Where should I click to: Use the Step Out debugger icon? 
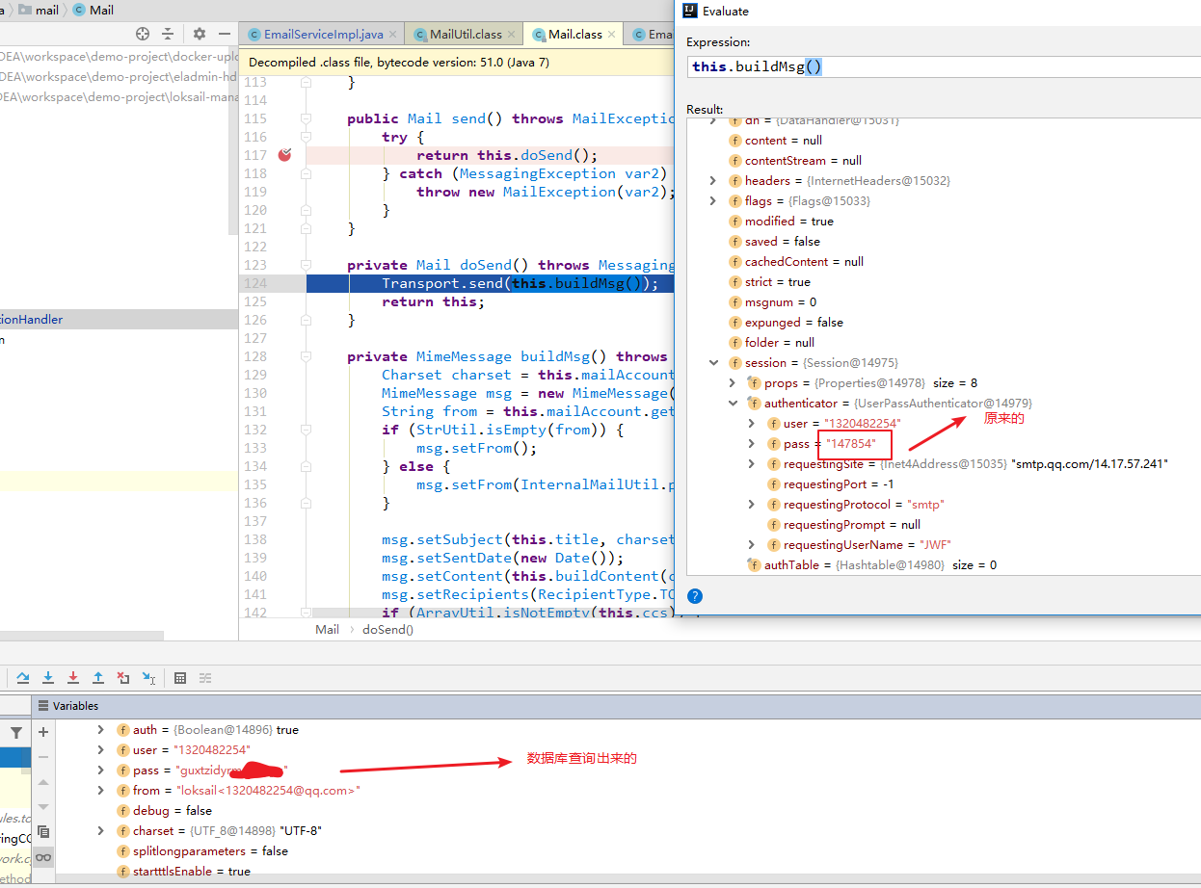pos(98,677)
